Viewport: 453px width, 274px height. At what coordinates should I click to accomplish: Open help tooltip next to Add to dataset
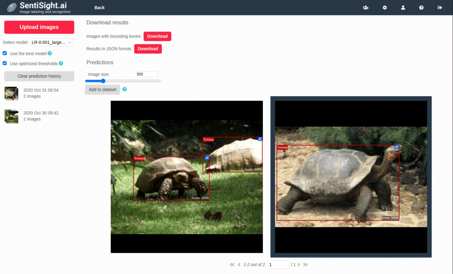tap(125, 89)
